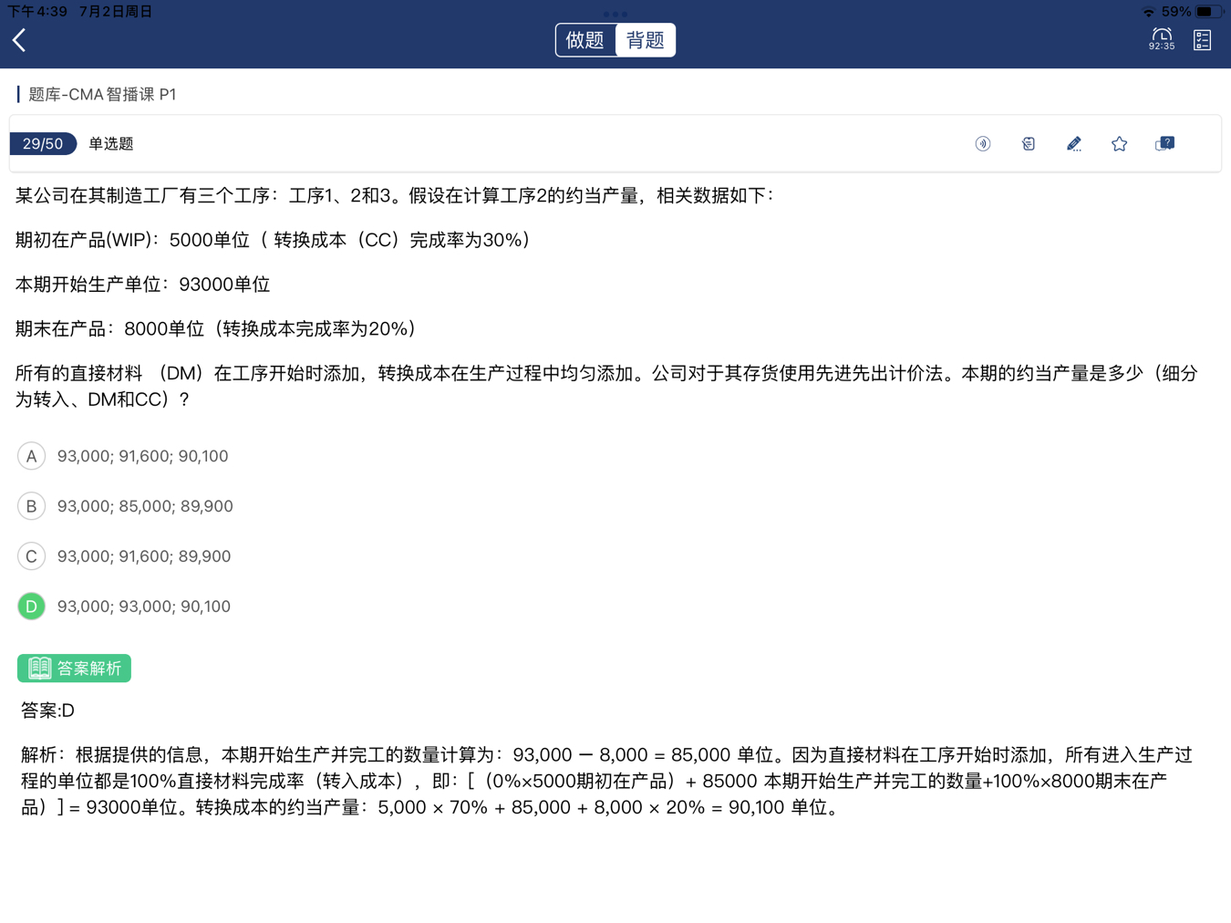Favorite this question with star icon
The image size is (1231, 923).
pos(1119,144)
